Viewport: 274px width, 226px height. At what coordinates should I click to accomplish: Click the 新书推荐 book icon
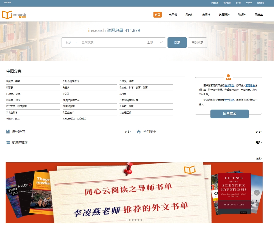click(x=8, y=132)
